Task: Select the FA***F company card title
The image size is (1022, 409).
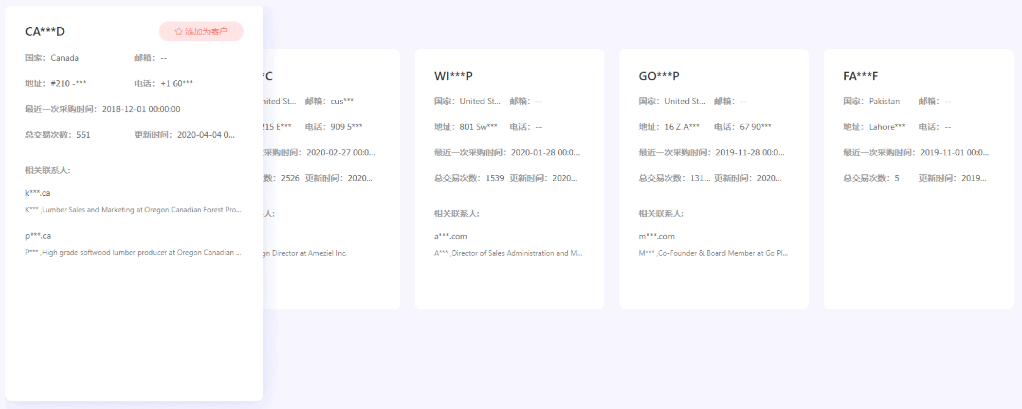Action: [860, 76]
